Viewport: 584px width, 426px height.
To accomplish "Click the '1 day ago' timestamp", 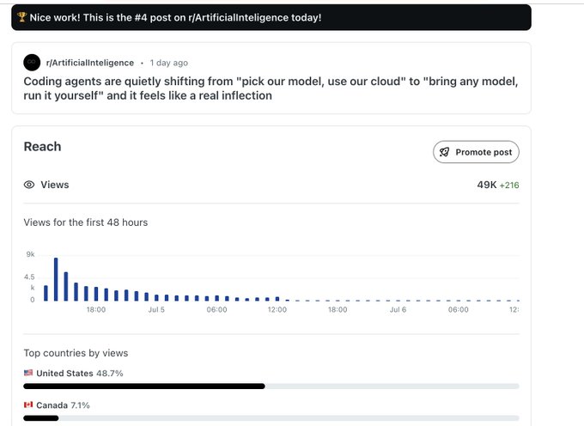I will click(168, 63).
